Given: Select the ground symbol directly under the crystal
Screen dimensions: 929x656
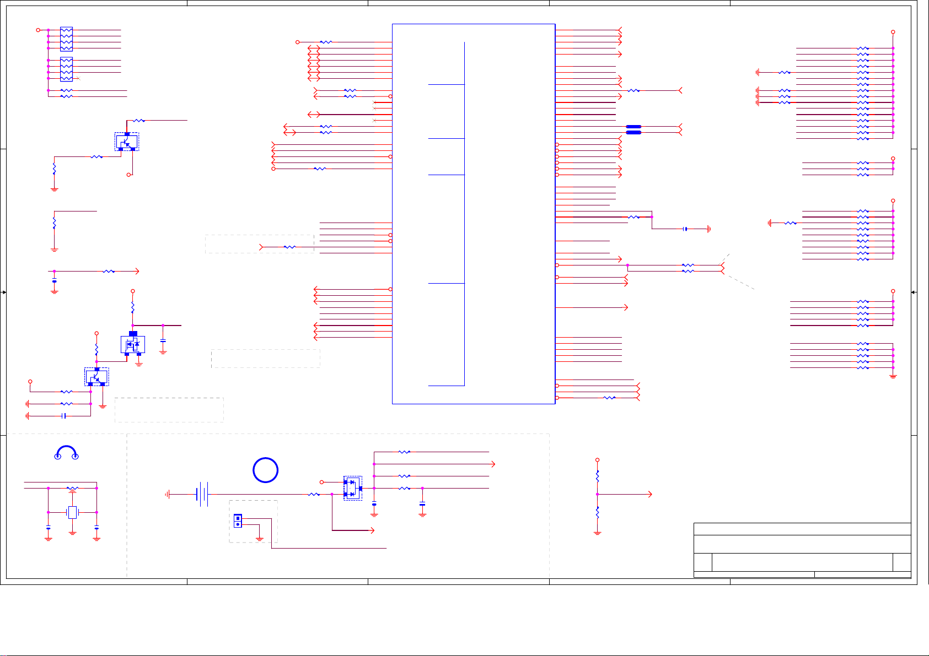Looking at the screenshot, I should tap(72, 533).
